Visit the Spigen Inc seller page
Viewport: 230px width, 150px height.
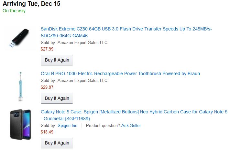point(67,125)
